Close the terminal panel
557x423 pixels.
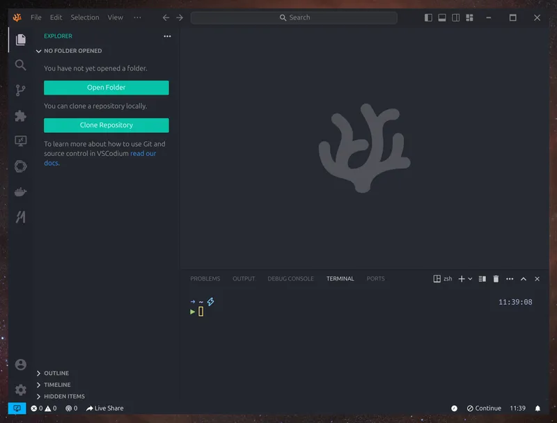pos(537,279)
